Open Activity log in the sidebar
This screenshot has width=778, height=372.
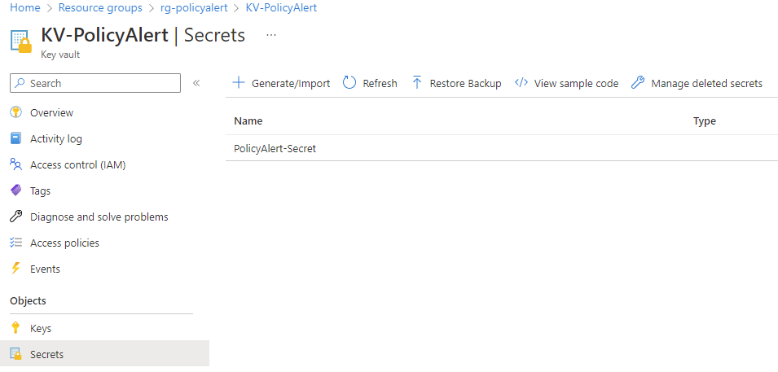coord(56,139)
